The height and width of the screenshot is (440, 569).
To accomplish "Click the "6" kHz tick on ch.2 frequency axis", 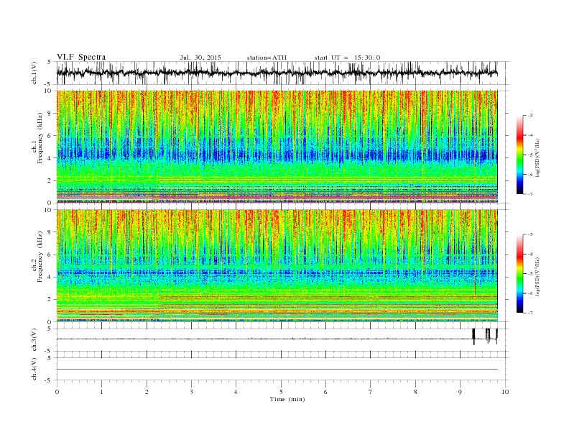I will [x=51, y=255].
